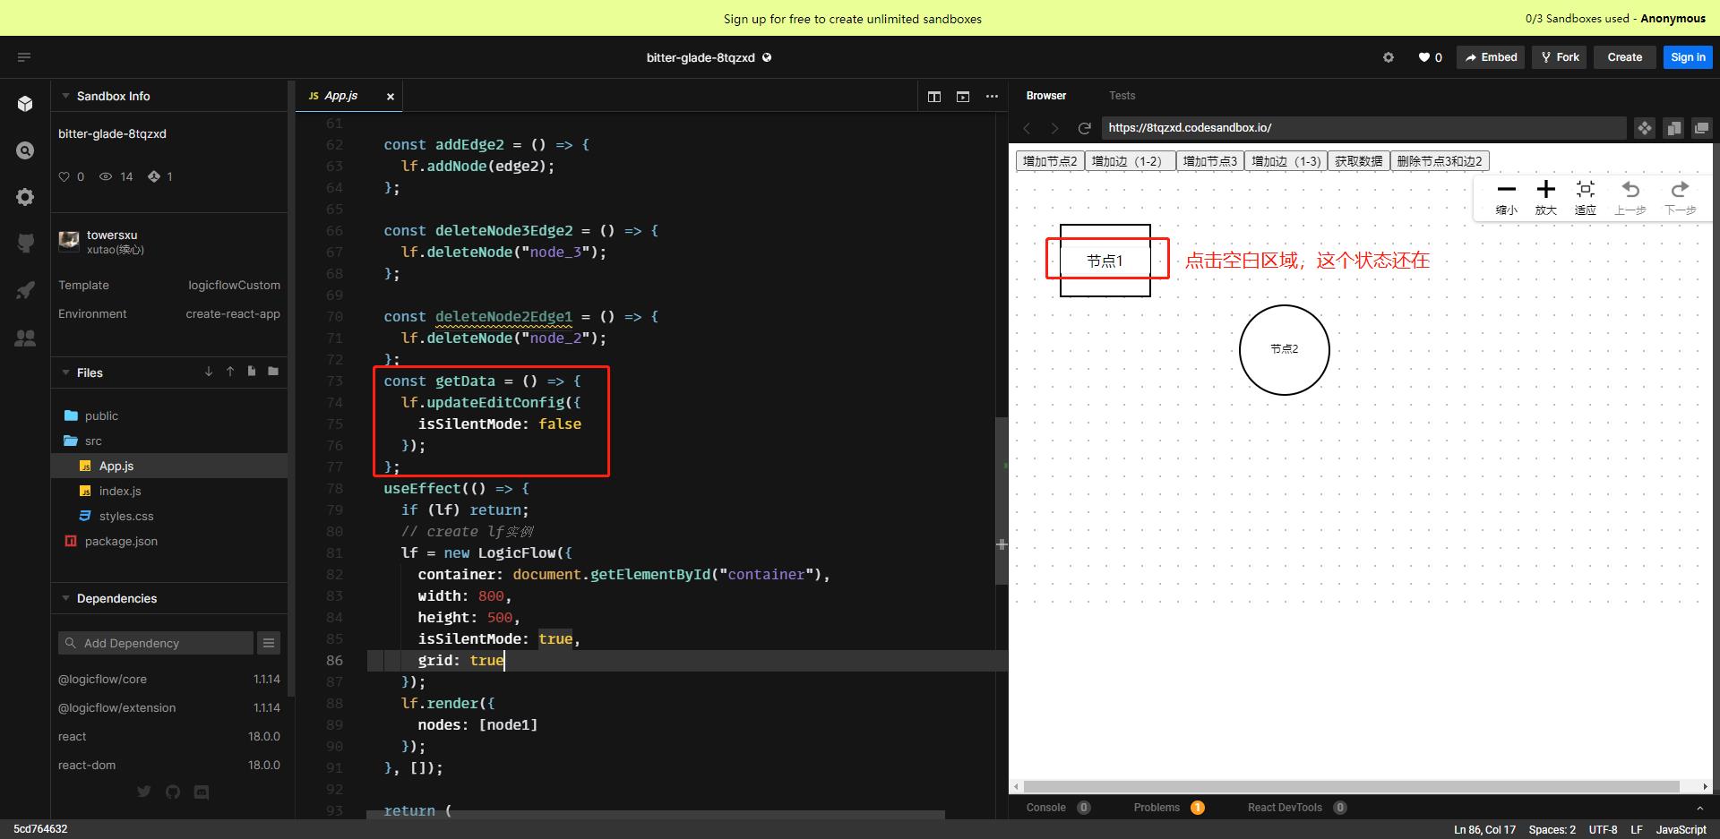Screen dimensions: 1720x839
Task: Collapse the Dependencies section
Action: (x=64, y=598)
